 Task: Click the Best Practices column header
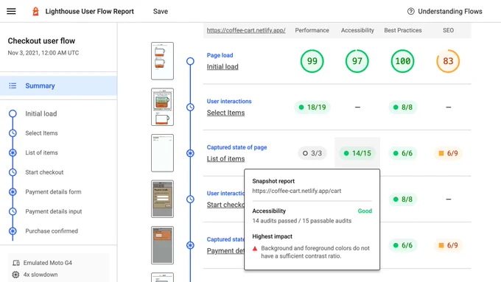(403, 30)
